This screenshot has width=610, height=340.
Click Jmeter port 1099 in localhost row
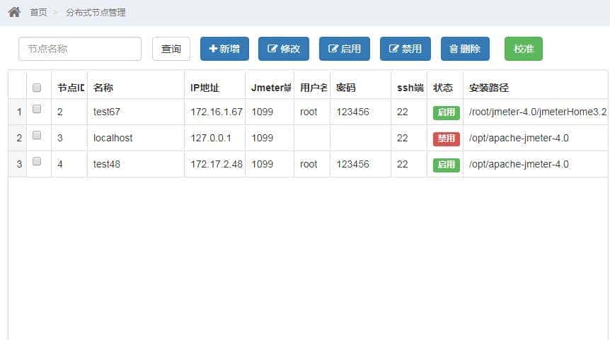(x=263, y=138)
